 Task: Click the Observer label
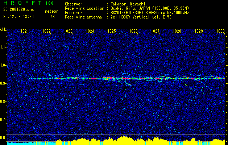point(74,4)
